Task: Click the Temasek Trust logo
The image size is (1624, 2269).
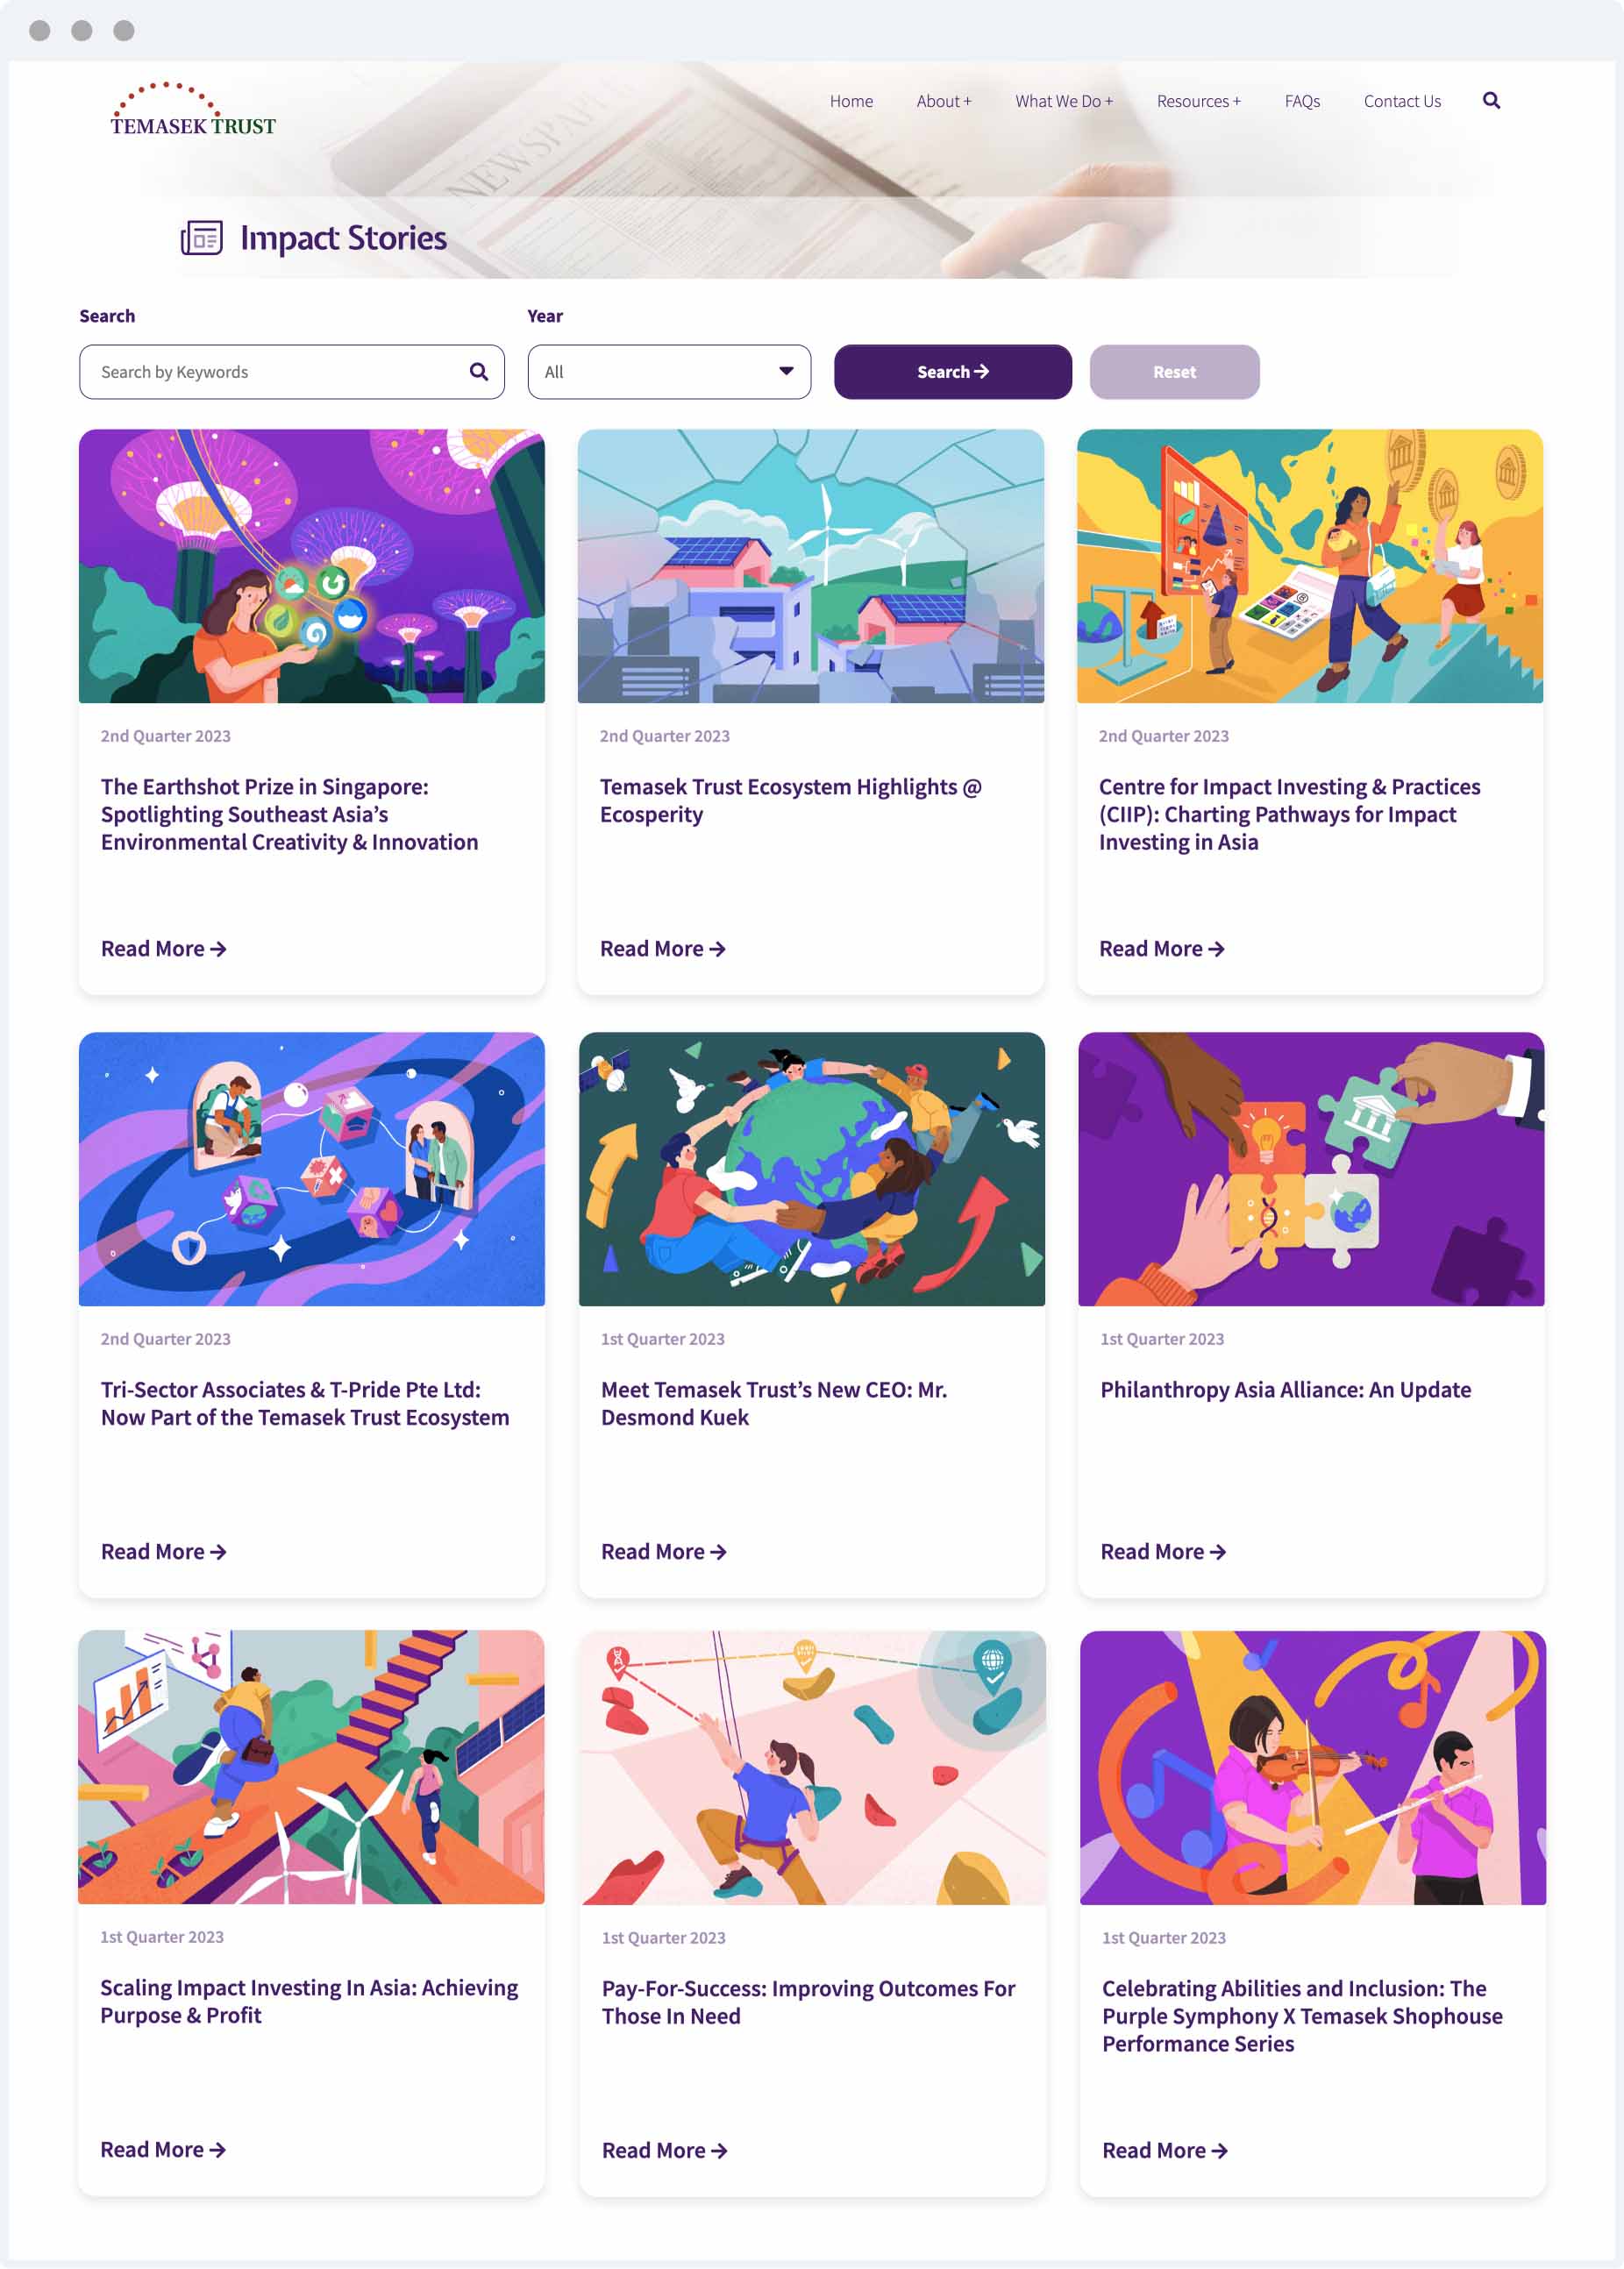Action: [193, 109]
